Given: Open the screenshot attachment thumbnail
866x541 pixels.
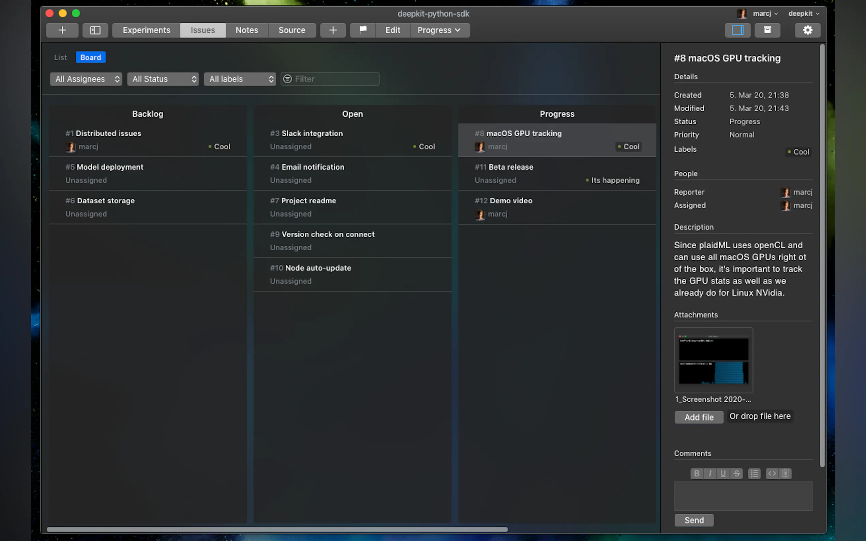Looking at the screenshot, I should 713,360.
